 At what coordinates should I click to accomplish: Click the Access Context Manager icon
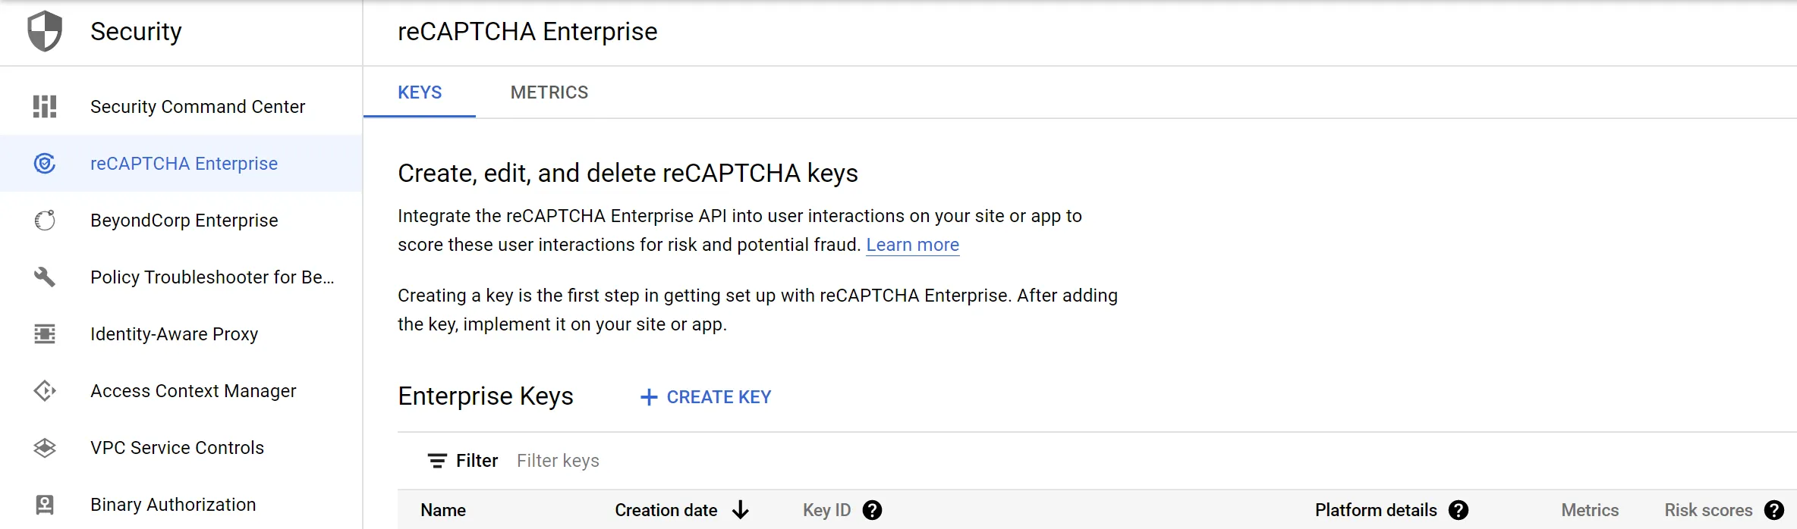pyautogui.click(x=45, y=391)
